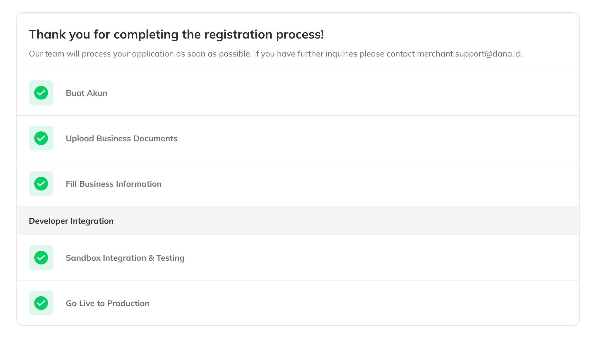
Task: Select the Go Live to Production step
Action: coord(107,303)
